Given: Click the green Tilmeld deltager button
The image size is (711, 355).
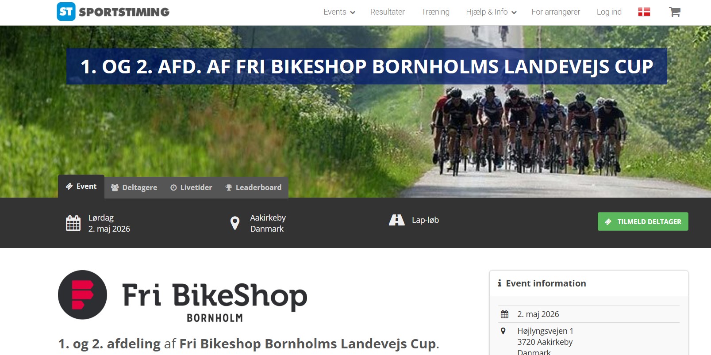Looking at the screenshot, I should tap(643, 221).
